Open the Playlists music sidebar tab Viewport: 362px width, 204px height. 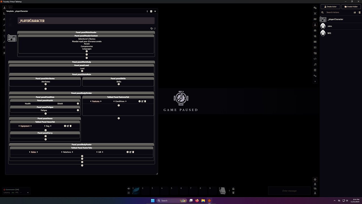tap(315, 64)
